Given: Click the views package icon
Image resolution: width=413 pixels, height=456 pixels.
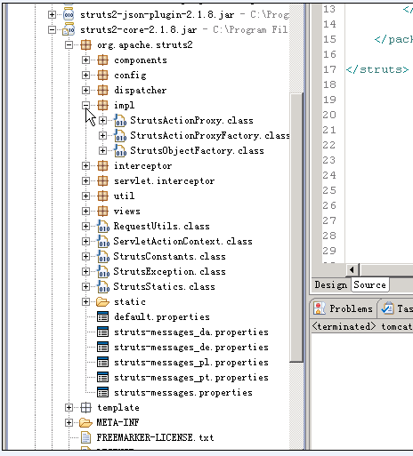Looking at the screenshot, I should pyautogui.click(x=102, y=211).
